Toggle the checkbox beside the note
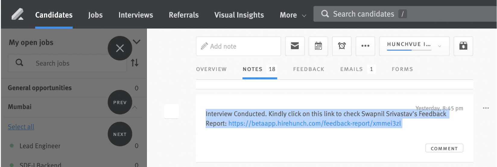The height and width of the screenshot is (167, 497). (x=171, y=111)
